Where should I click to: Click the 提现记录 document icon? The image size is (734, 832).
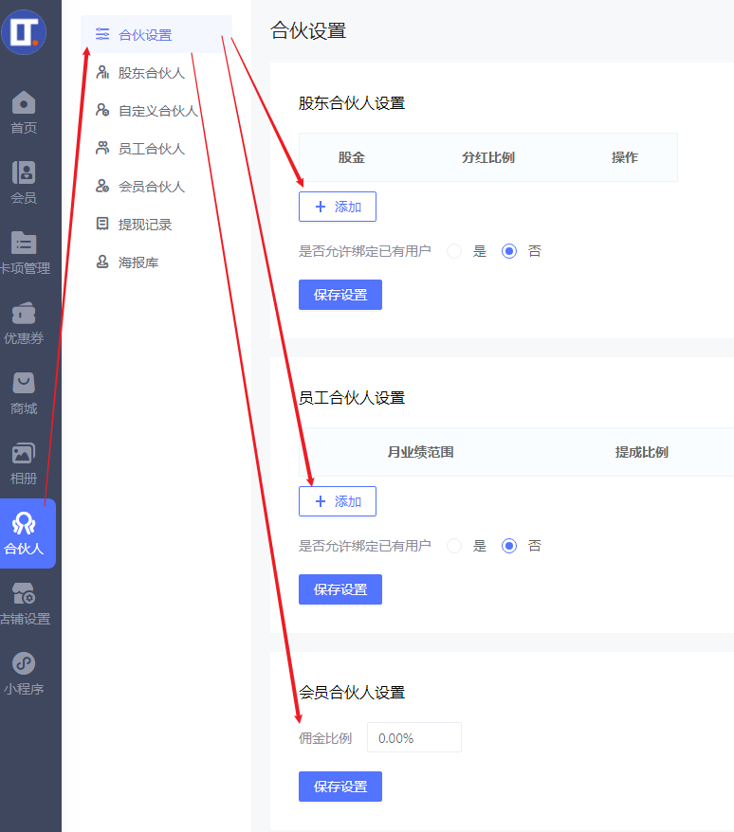click(x=102, y=224)
